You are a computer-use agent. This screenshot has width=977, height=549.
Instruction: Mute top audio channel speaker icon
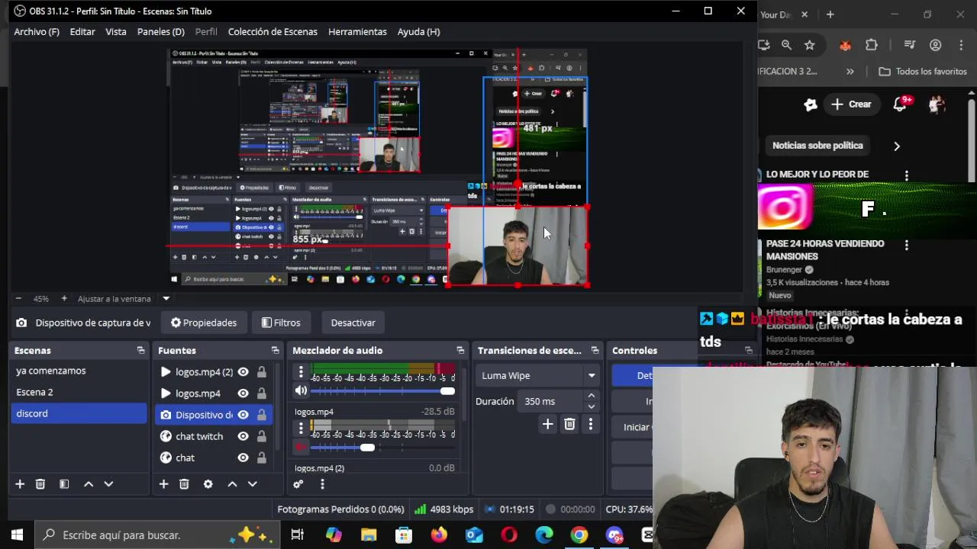point(301,391)
